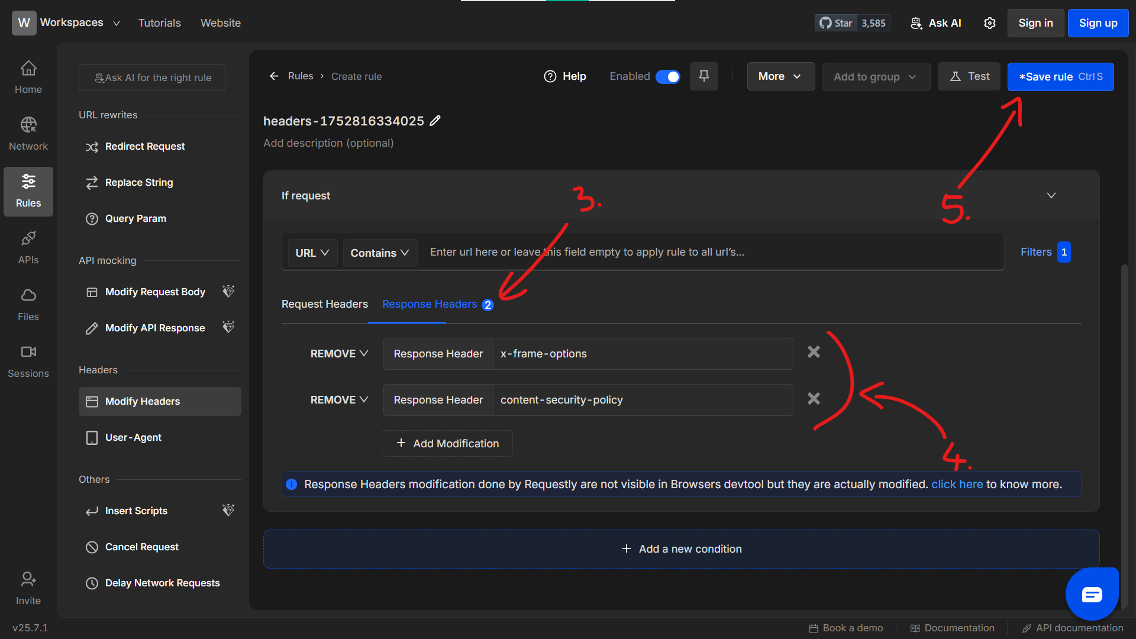This screenshot has width=1136, height=639.
Task: Disable the rule with the Enabled toggle
Action: click(667, 76)
